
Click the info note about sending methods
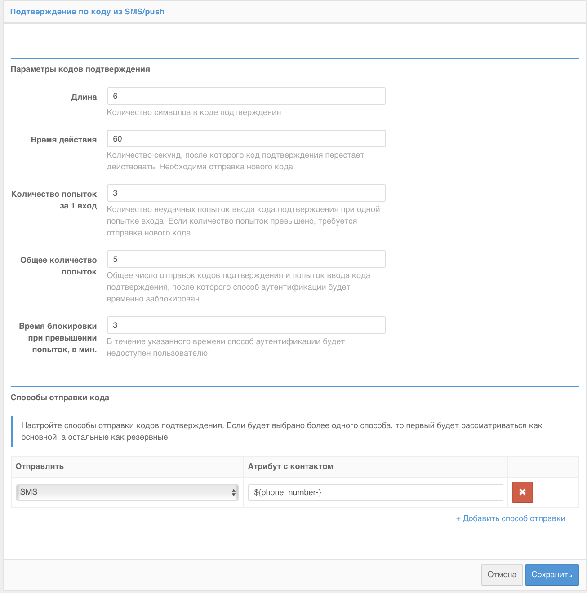tap(282, 431)
